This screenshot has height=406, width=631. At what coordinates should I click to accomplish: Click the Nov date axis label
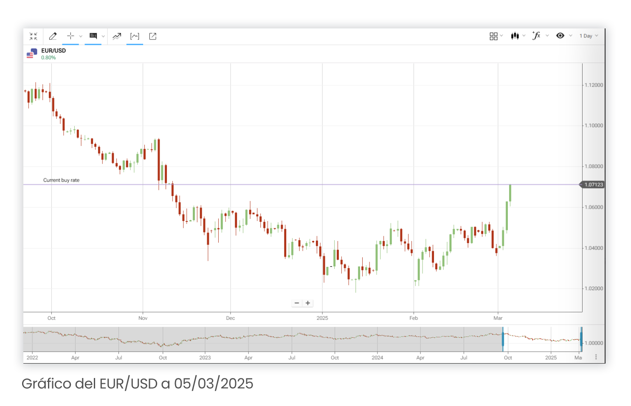[143, 318]
